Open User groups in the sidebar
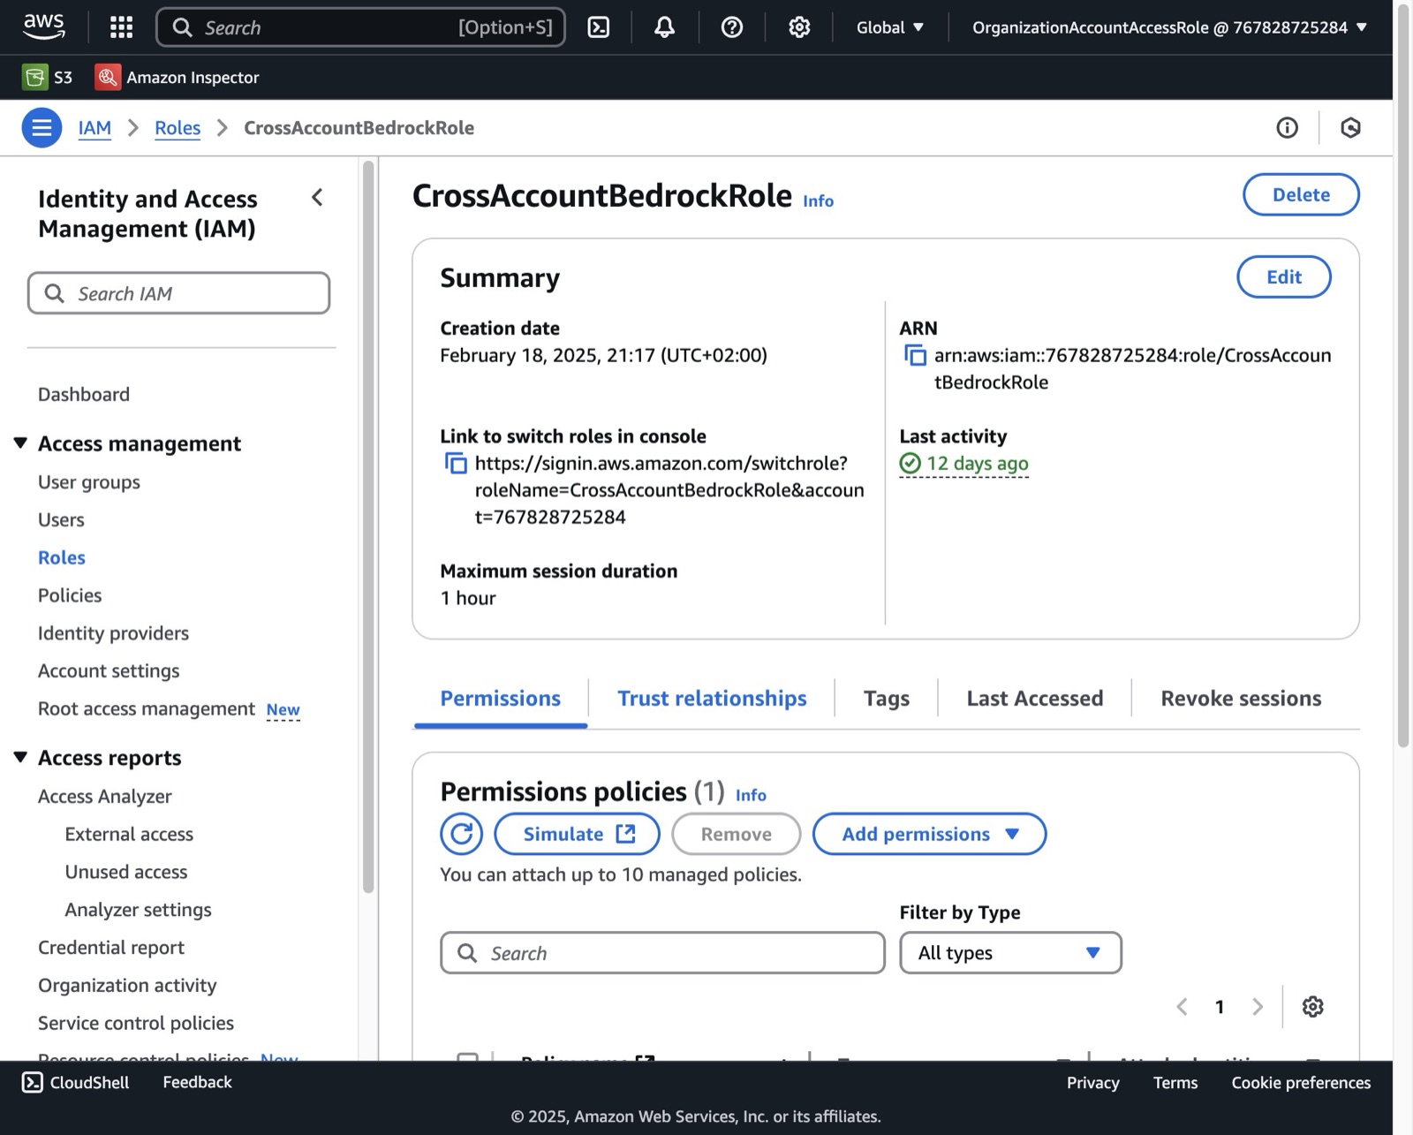This screenshot has height=1135, width=1413. tap(89, 482)
